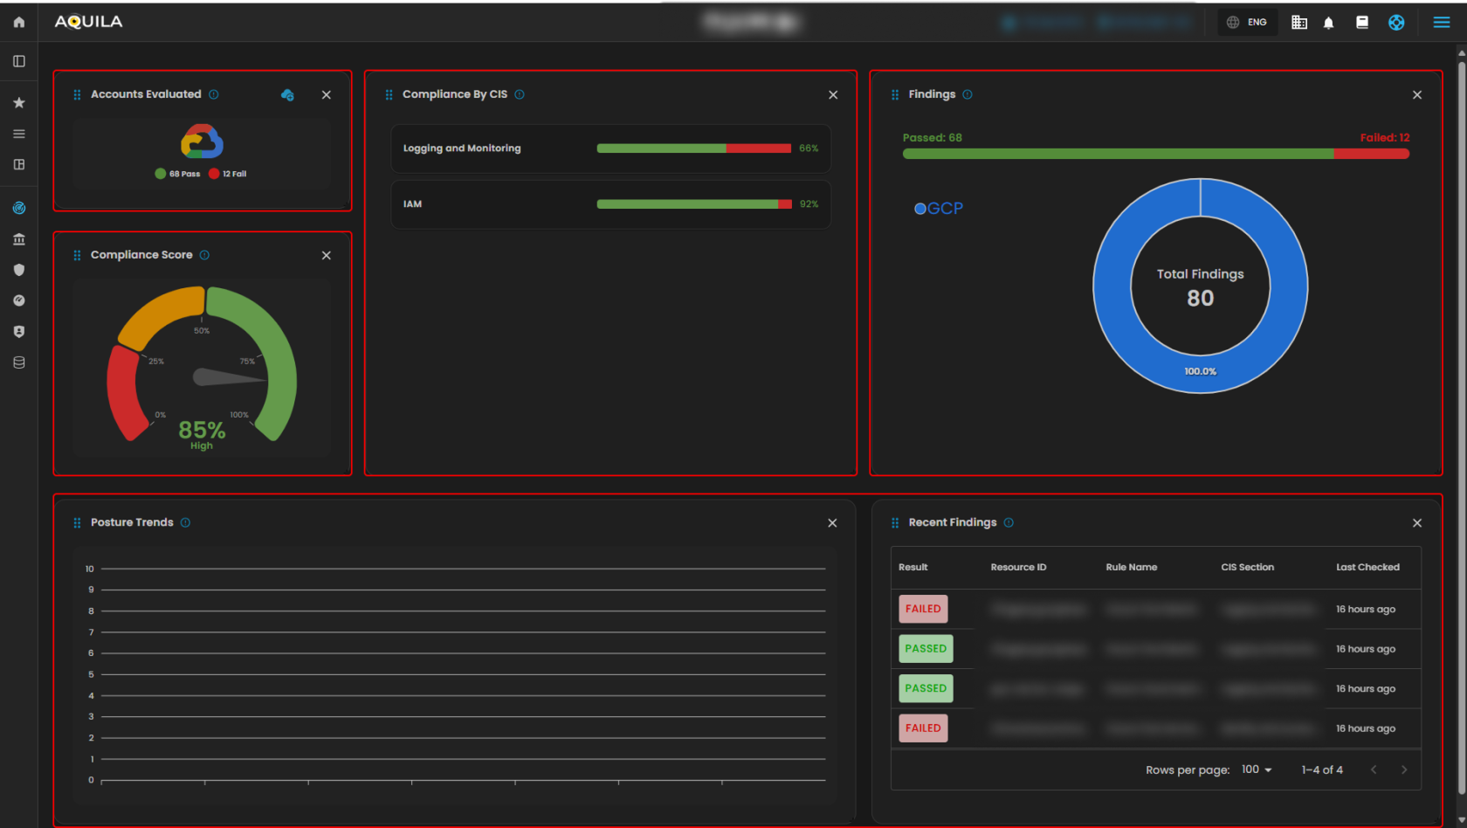Open the database icon in the sidebar

pos(19,362)
